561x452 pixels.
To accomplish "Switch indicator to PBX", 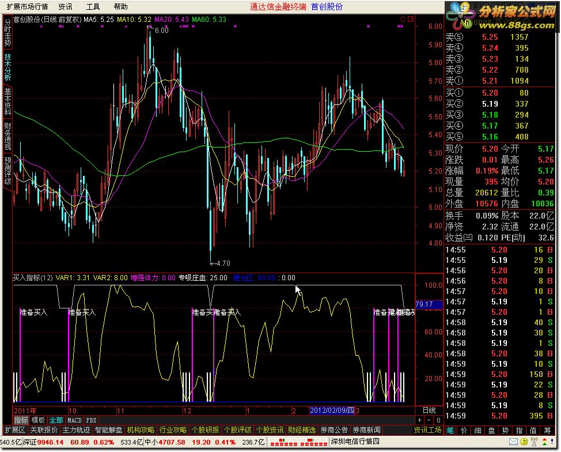I will coord(91,420).
